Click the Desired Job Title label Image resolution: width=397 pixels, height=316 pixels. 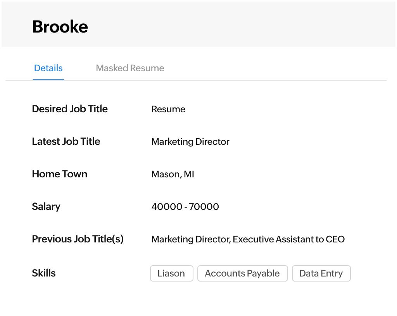(x=70, y=109)
